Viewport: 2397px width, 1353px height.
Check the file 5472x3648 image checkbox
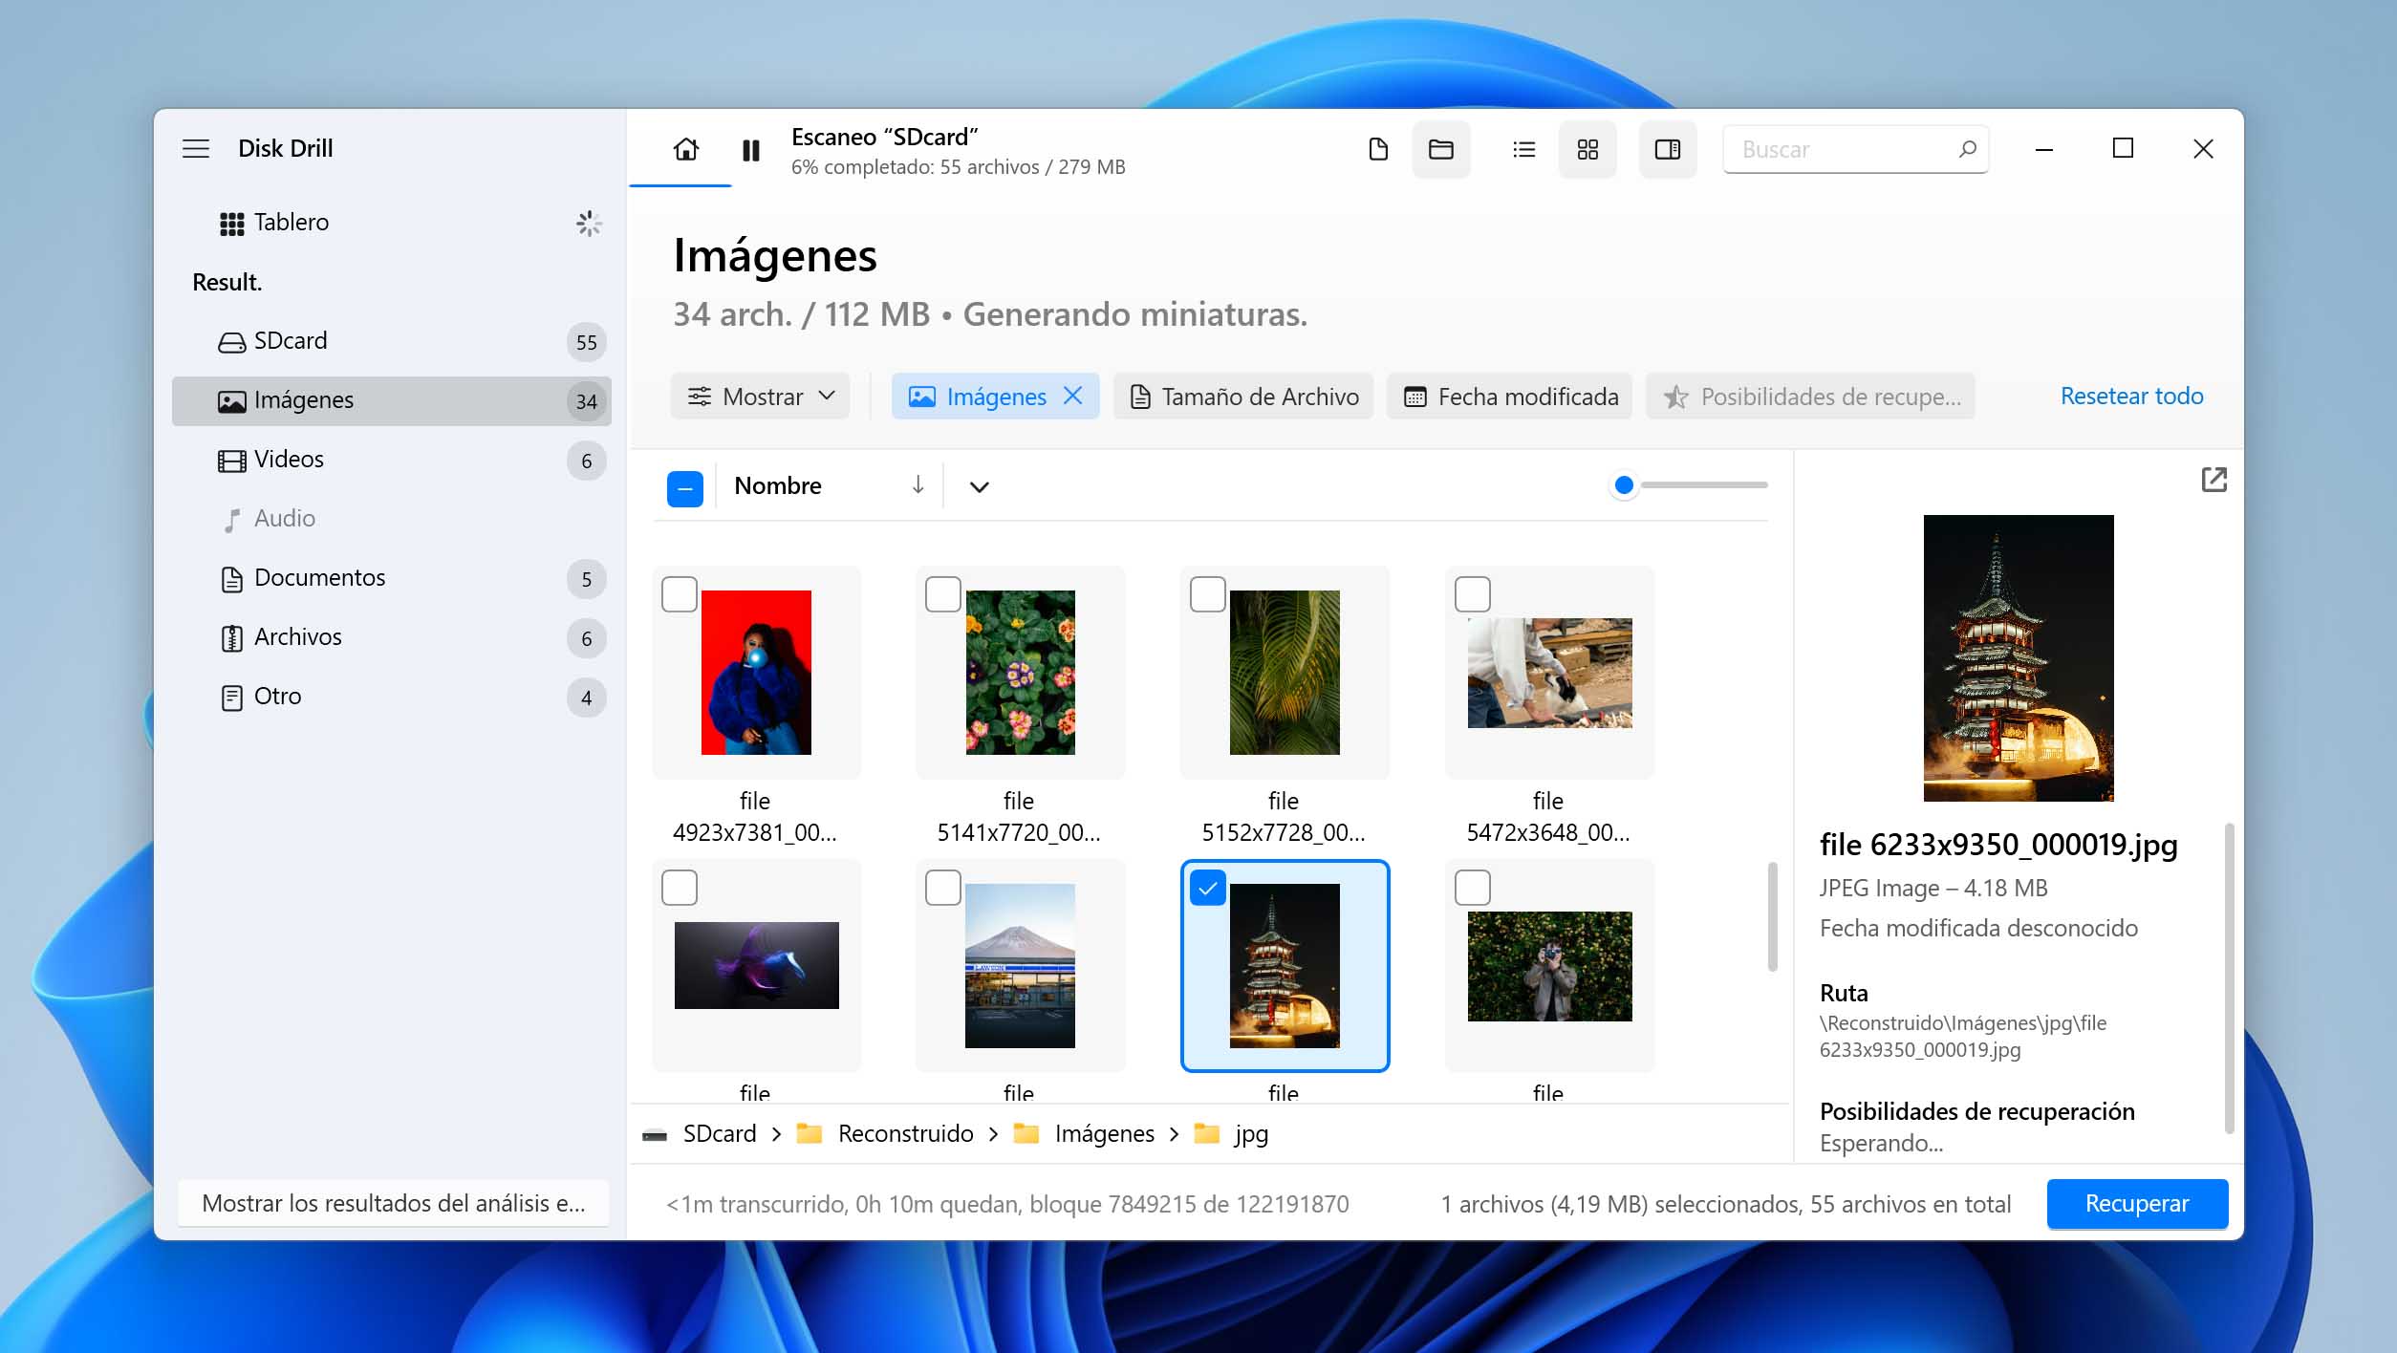tap(1473, 594)
